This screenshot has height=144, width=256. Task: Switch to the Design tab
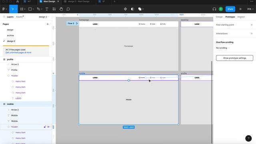[219, 17]
